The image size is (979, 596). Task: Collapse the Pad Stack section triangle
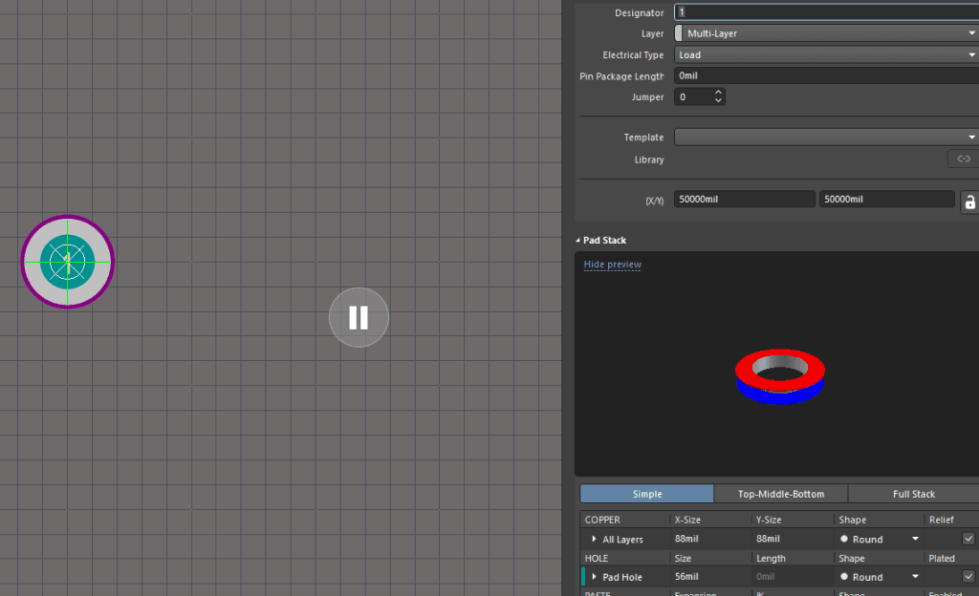[x=577, y=241]
